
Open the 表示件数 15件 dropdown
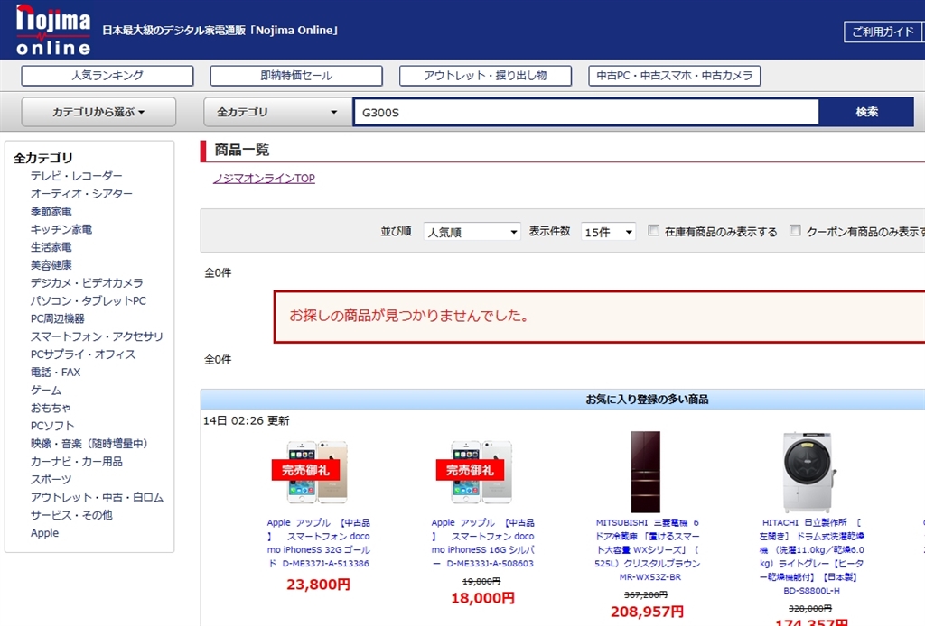coord(608,232)
